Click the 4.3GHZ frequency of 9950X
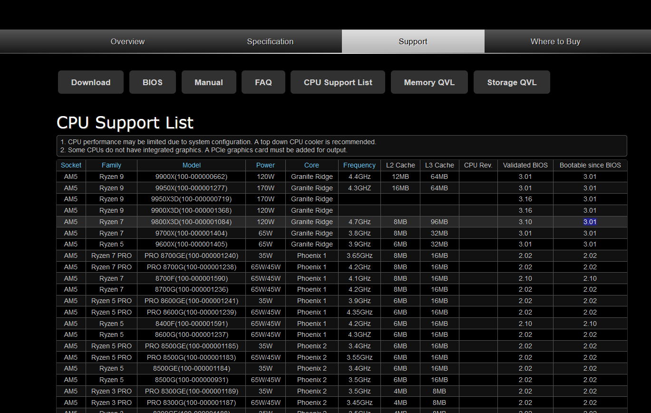The width and height of the screenshot is (651, 413). tap(360, 188)
